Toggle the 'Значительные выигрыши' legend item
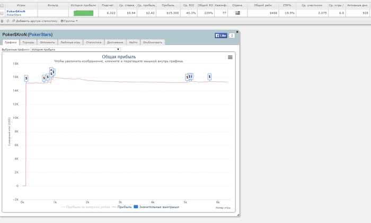 157,207
